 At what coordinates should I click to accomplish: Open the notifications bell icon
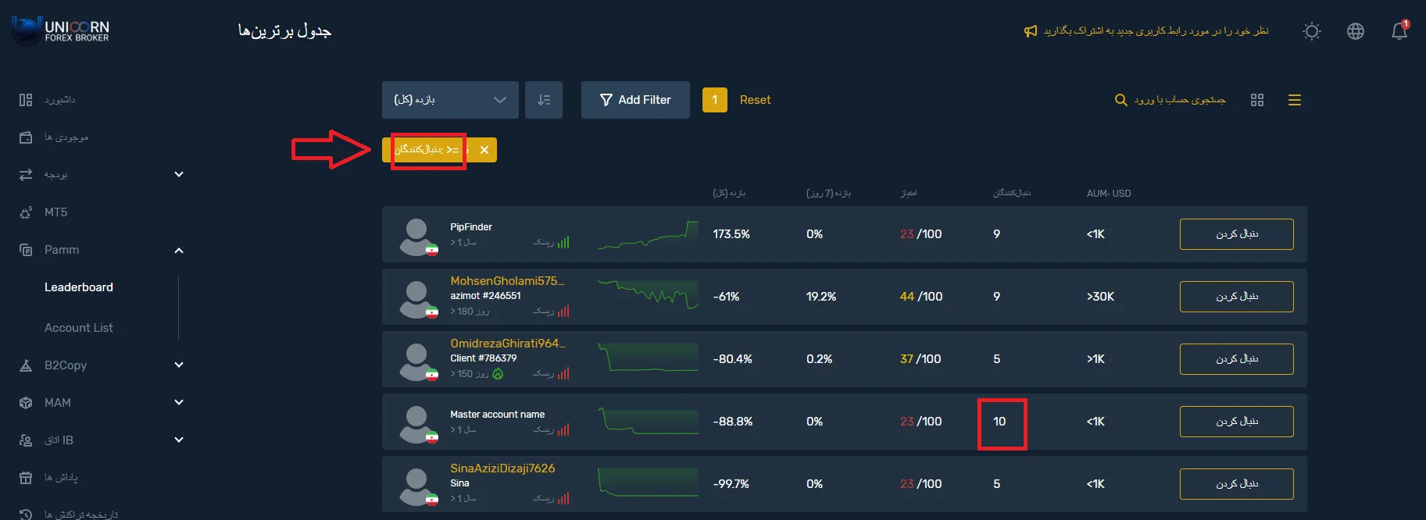pos(1399,30)
